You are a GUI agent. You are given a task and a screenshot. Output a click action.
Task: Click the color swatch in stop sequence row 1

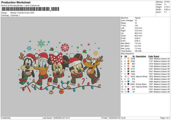pyautogui.click(x=128, y=59)
